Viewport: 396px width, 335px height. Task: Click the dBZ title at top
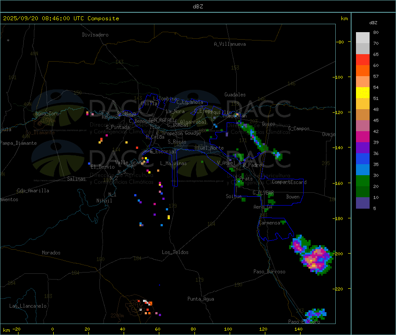coord(198,7)
